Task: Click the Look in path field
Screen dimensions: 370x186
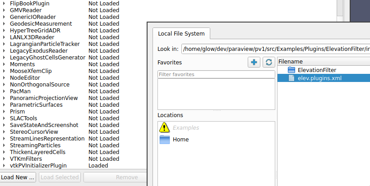Action: click(276, 49)
